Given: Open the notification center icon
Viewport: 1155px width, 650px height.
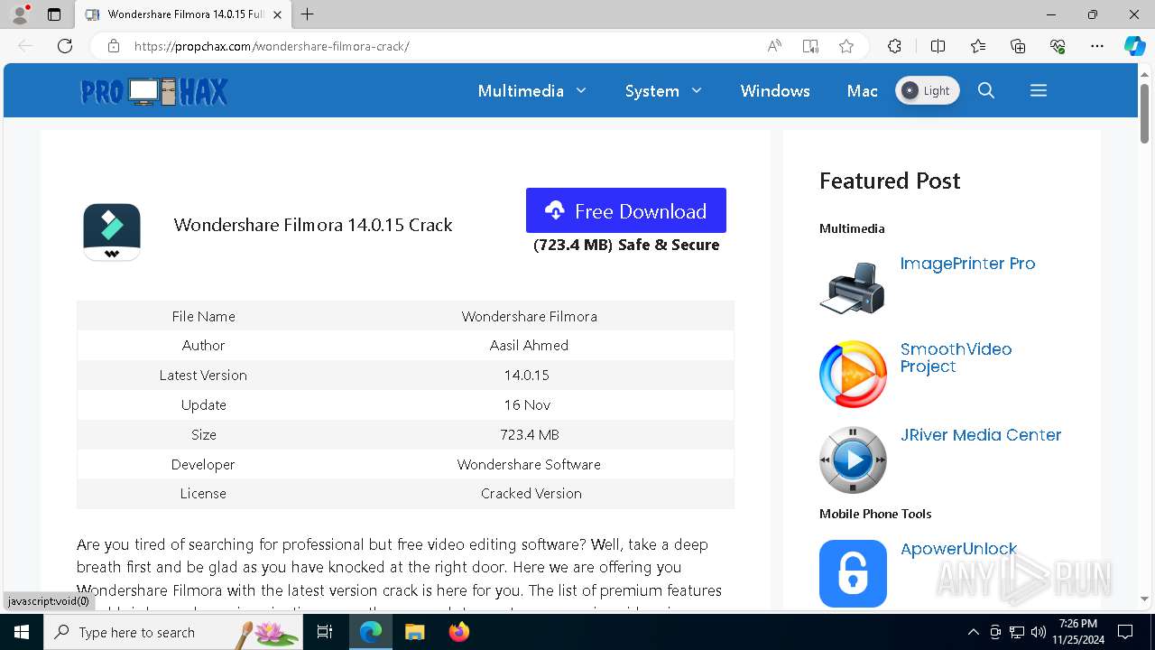Looking at the screenshot, I should click(x=1125, y=632).
